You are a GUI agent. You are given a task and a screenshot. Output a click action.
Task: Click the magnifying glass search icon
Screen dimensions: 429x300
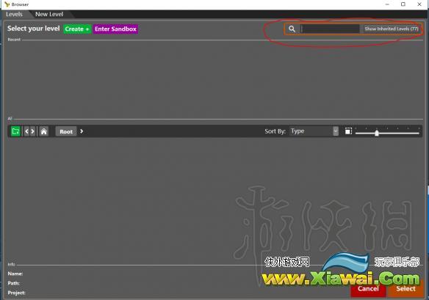(292, 29)
